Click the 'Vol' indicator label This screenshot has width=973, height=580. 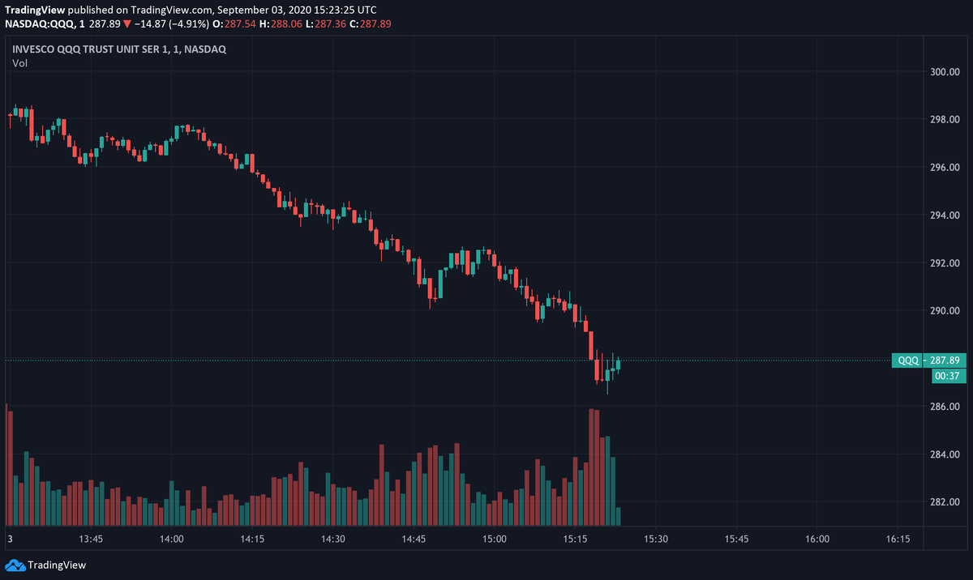[19, 63]
